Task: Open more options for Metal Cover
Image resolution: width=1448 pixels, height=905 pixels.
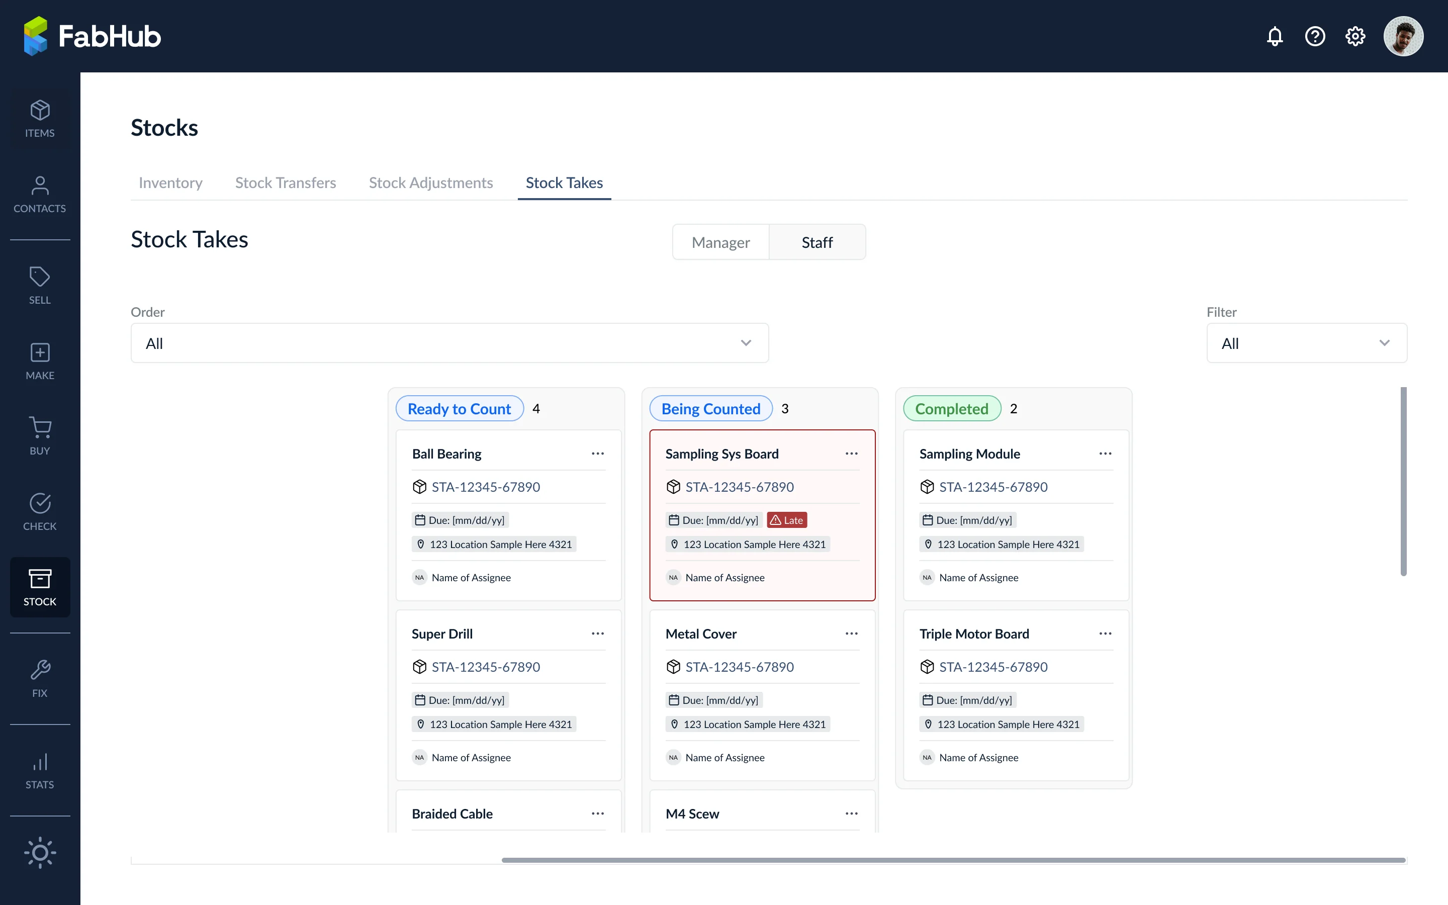Action: [851, 633]
